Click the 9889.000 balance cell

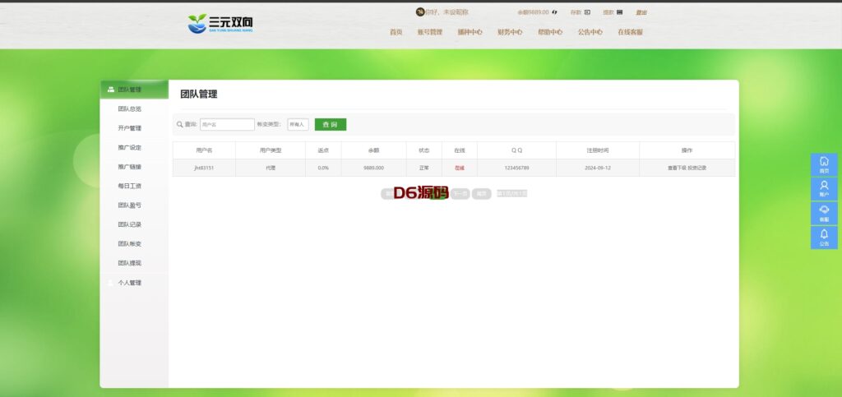373,168
